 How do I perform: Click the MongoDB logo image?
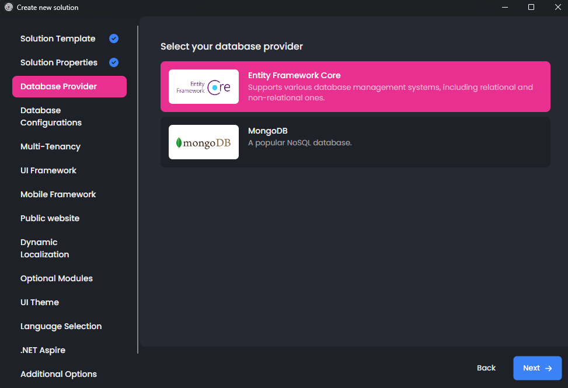(204, 142)
